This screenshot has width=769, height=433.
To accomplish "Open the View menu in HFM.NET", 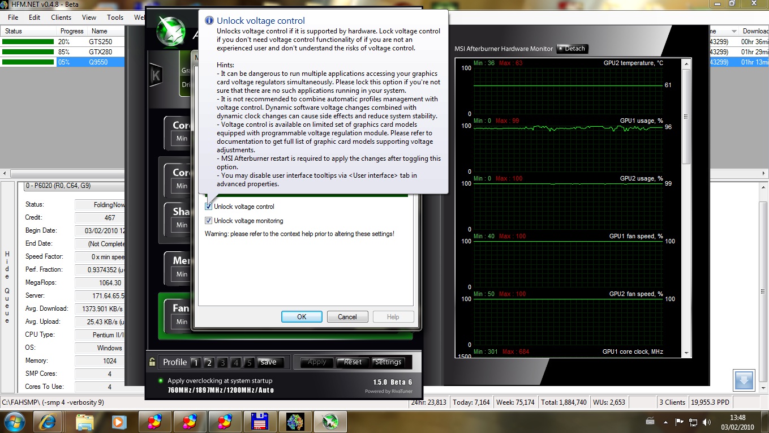I will (x=89, y=18).
